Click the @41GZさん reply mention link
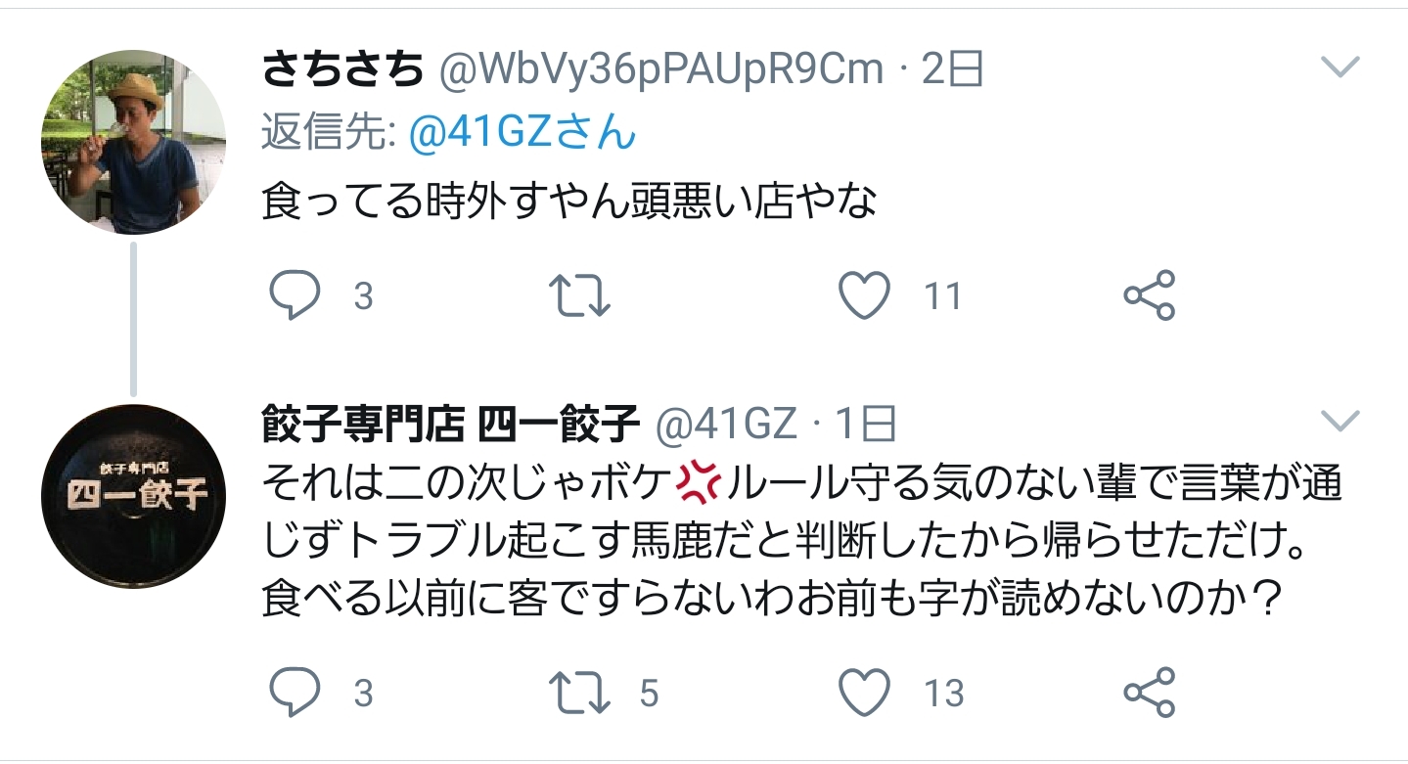The image size is (1408, 764). click(522, 134)
